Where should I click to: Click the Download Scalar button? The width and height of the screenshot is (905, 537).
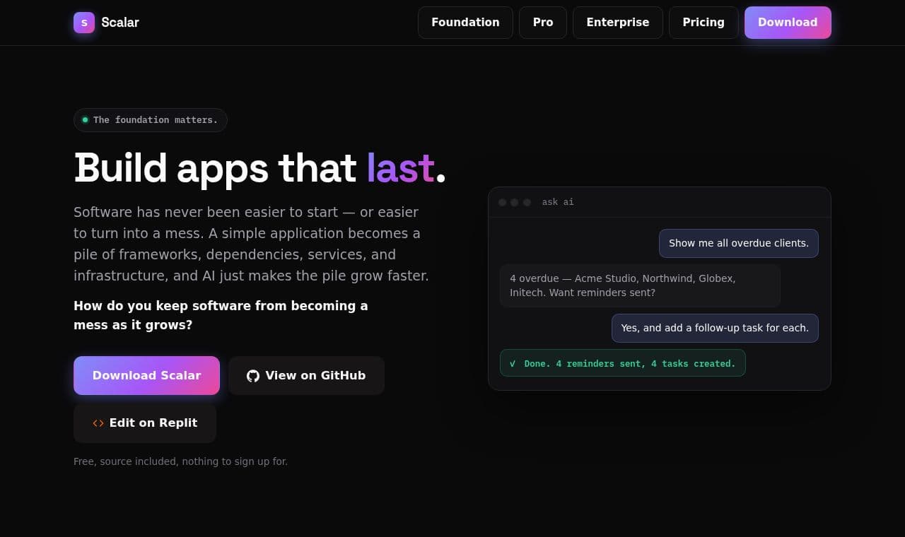(x=146, y=375)
